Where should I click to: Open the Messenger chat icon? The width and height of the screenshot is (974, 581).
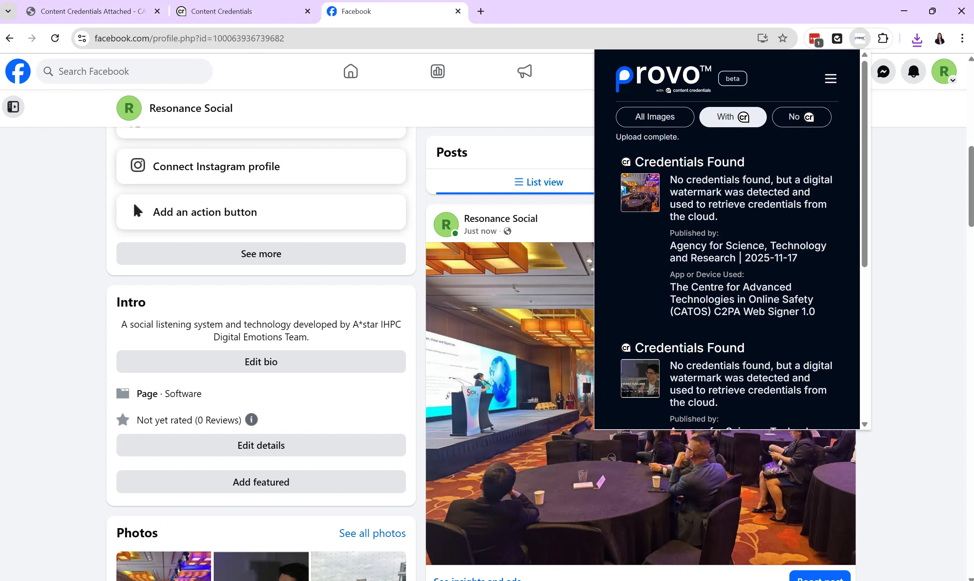coord(883,71)
